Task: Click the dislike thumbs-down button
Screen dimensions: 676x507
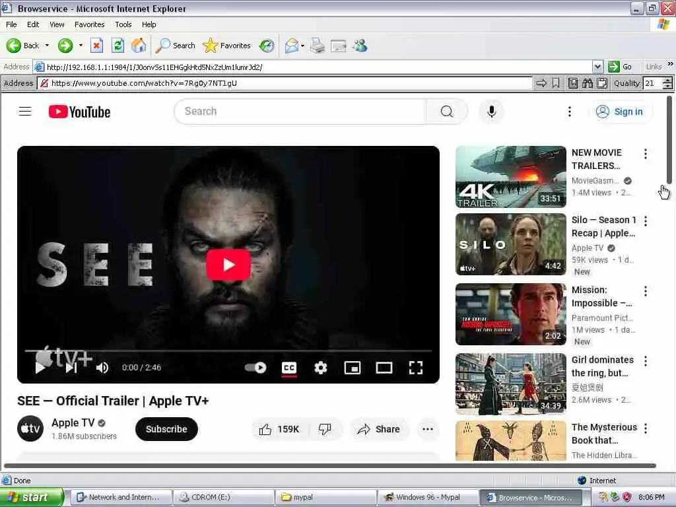Action: pyautogui.click(x=325, y=429)
